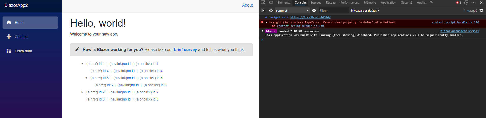
Task: Open the brief survey link
Action: [185, 49]
